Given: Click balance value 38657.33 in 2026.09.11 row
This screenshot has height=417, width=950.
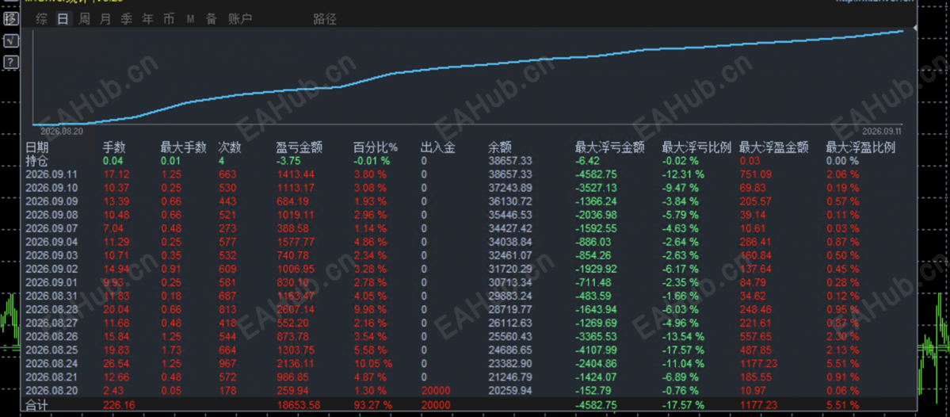Looking at the screenshot, I should click(512, 174).
